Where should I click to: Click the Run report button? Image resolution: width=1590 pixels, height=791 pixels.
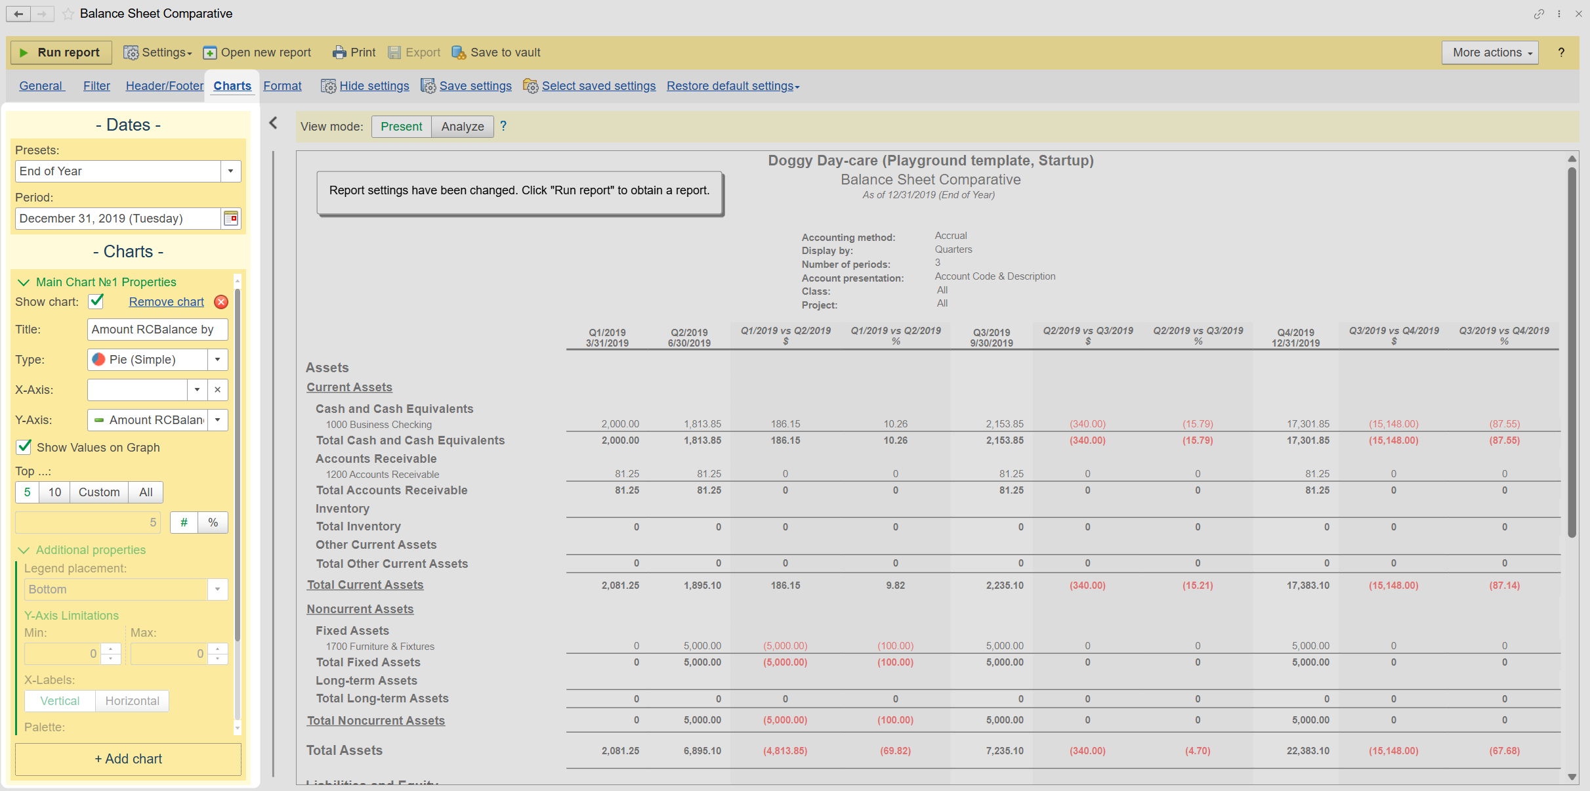(60, 53)
